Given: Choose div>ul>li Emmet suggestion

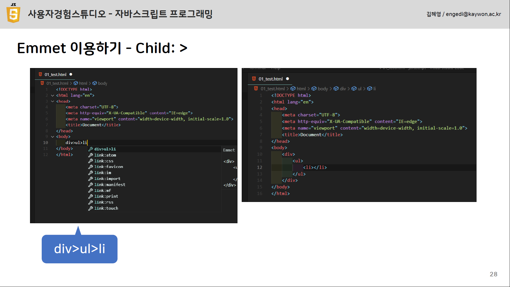Looking at the screenshot, I should [x=105, y=149].
